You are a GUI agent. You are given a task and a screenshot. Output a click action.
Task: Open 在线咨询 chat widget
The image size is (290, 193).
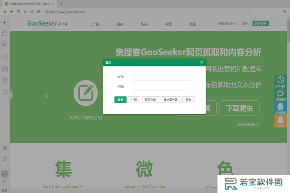280,95
